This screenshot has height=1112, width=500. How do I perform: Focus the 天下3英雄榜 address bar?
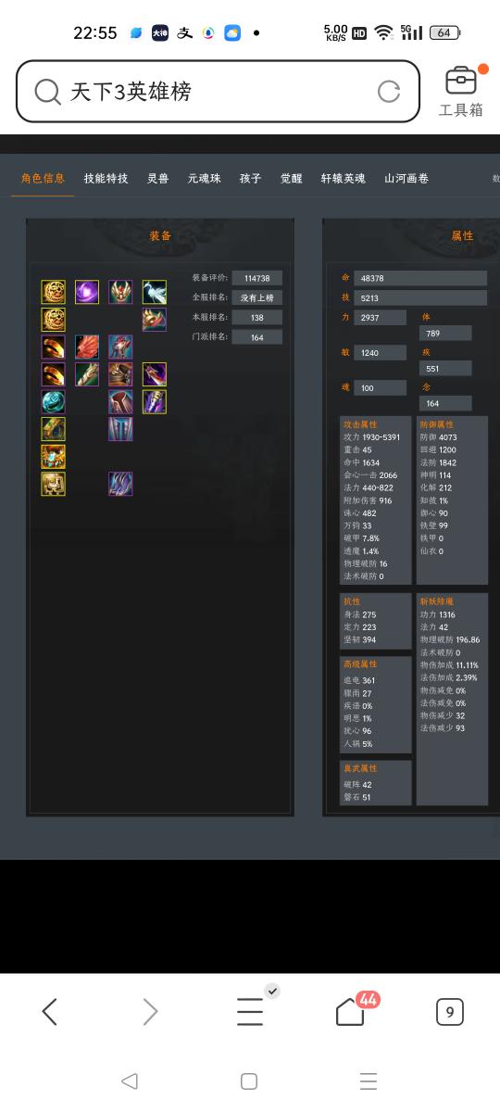point(218,91)
